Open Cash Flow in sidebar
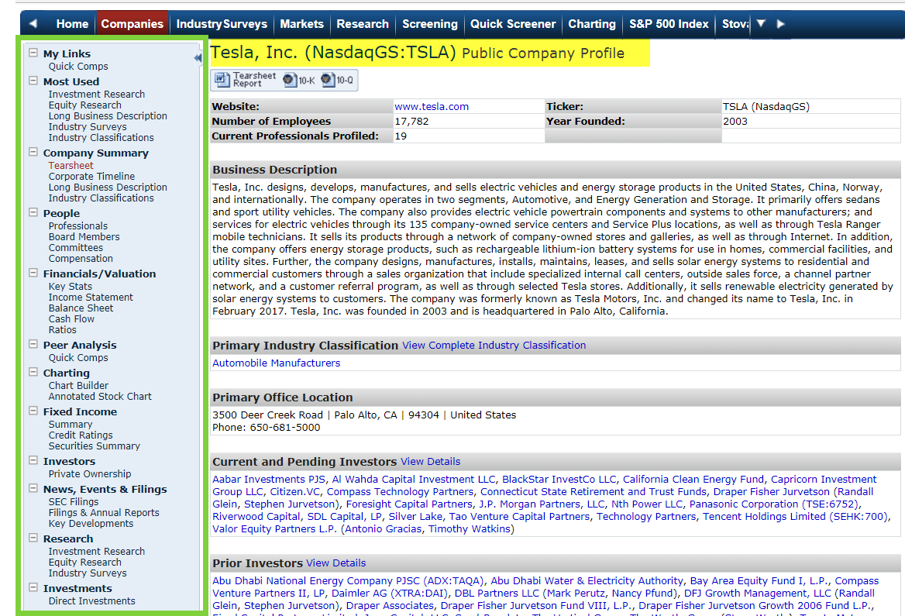This screenshot has width=905, height=616. (x=71, y=320)
